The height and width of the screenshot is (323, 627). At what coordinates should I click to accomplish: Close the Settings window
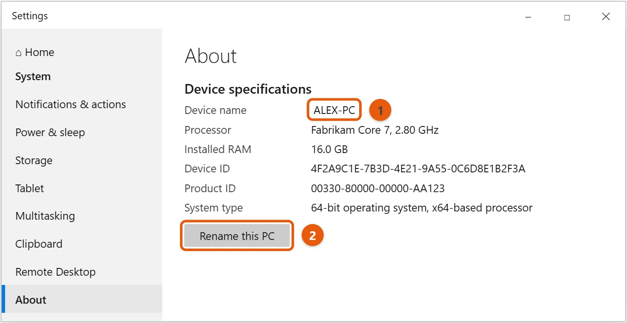pos(606,17)
